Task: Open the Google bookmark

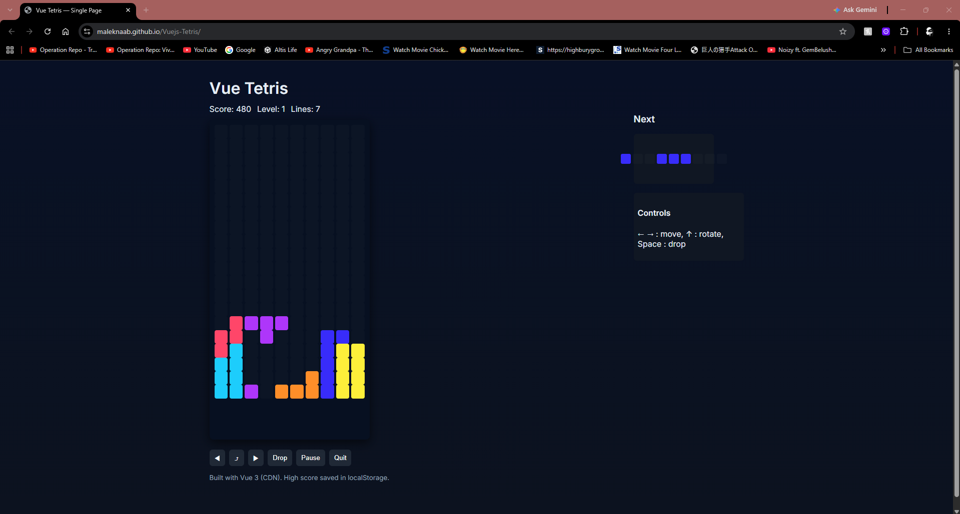Action: 241,50
